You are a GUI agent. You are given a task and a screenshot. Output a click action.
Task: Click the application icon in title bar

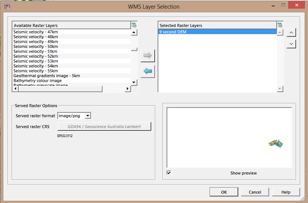click(x=7, y=6)
